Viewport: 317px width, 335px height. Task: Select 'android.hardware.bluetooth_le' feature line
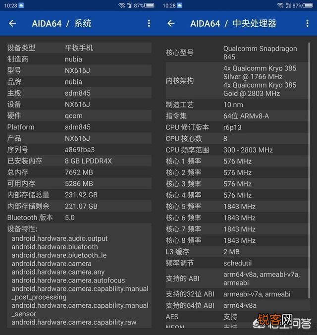59,255
